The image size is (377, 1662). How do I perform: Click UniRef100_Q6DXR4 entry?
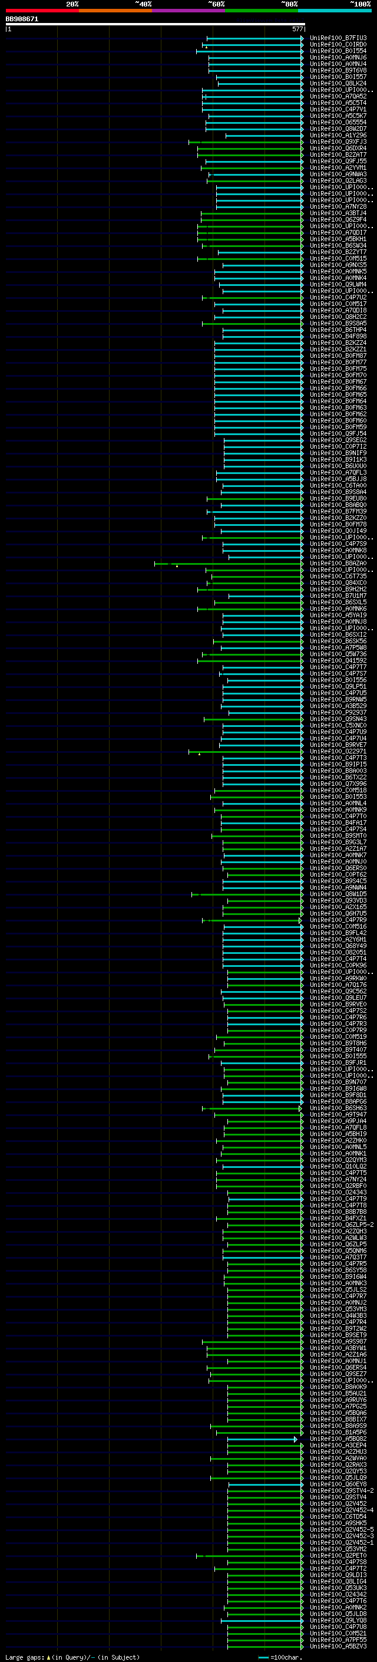(338, 149)
